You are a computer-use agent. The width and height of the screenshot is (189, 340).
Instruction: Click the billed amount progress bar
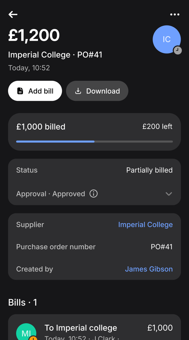[x=94, y=142]
